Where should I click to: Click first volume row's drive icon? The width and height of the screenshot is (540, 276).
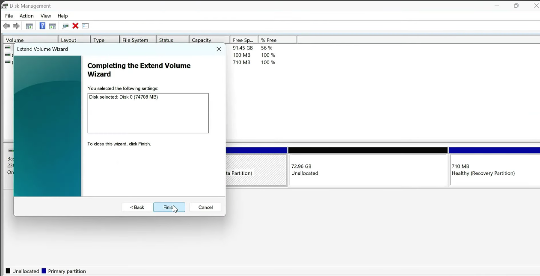[8, 48]
